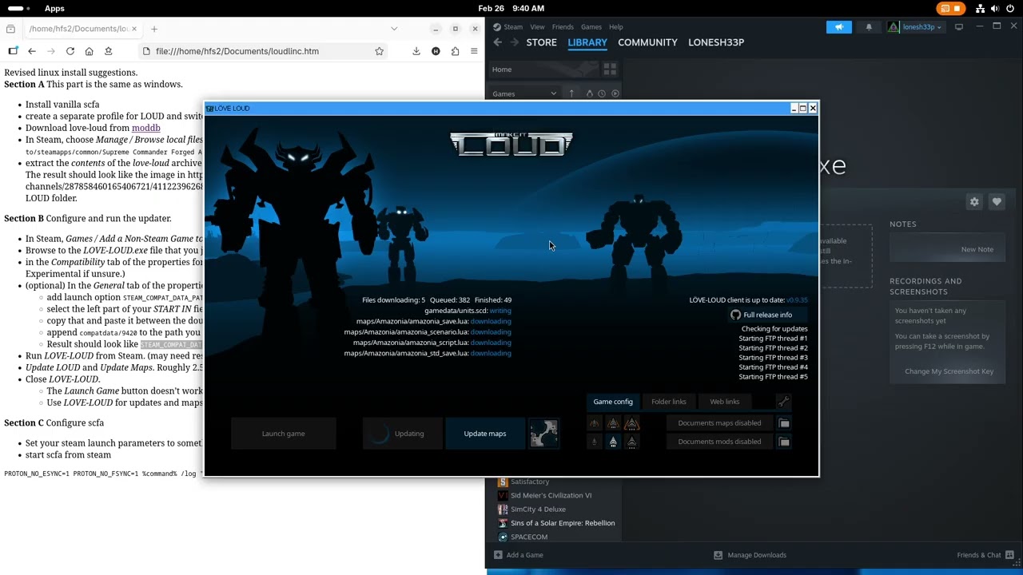The height and width of the screenshot is (575, 1023).
Task: Open the Documents mods folder icon
Action: pyautogui.click(x=784, y=442)
